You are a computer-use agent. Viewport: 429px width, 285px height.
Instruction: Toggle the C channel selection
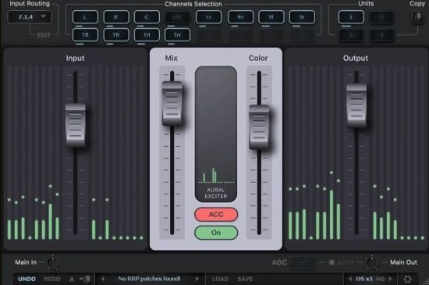(x=147, y=17)
